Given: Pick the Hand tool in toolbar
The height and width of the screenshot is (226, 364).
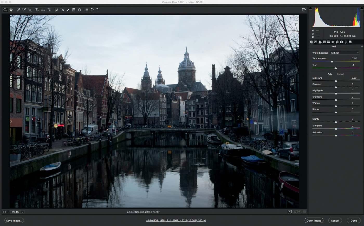Looking at the screenshot, I should [x=11, y=10].
